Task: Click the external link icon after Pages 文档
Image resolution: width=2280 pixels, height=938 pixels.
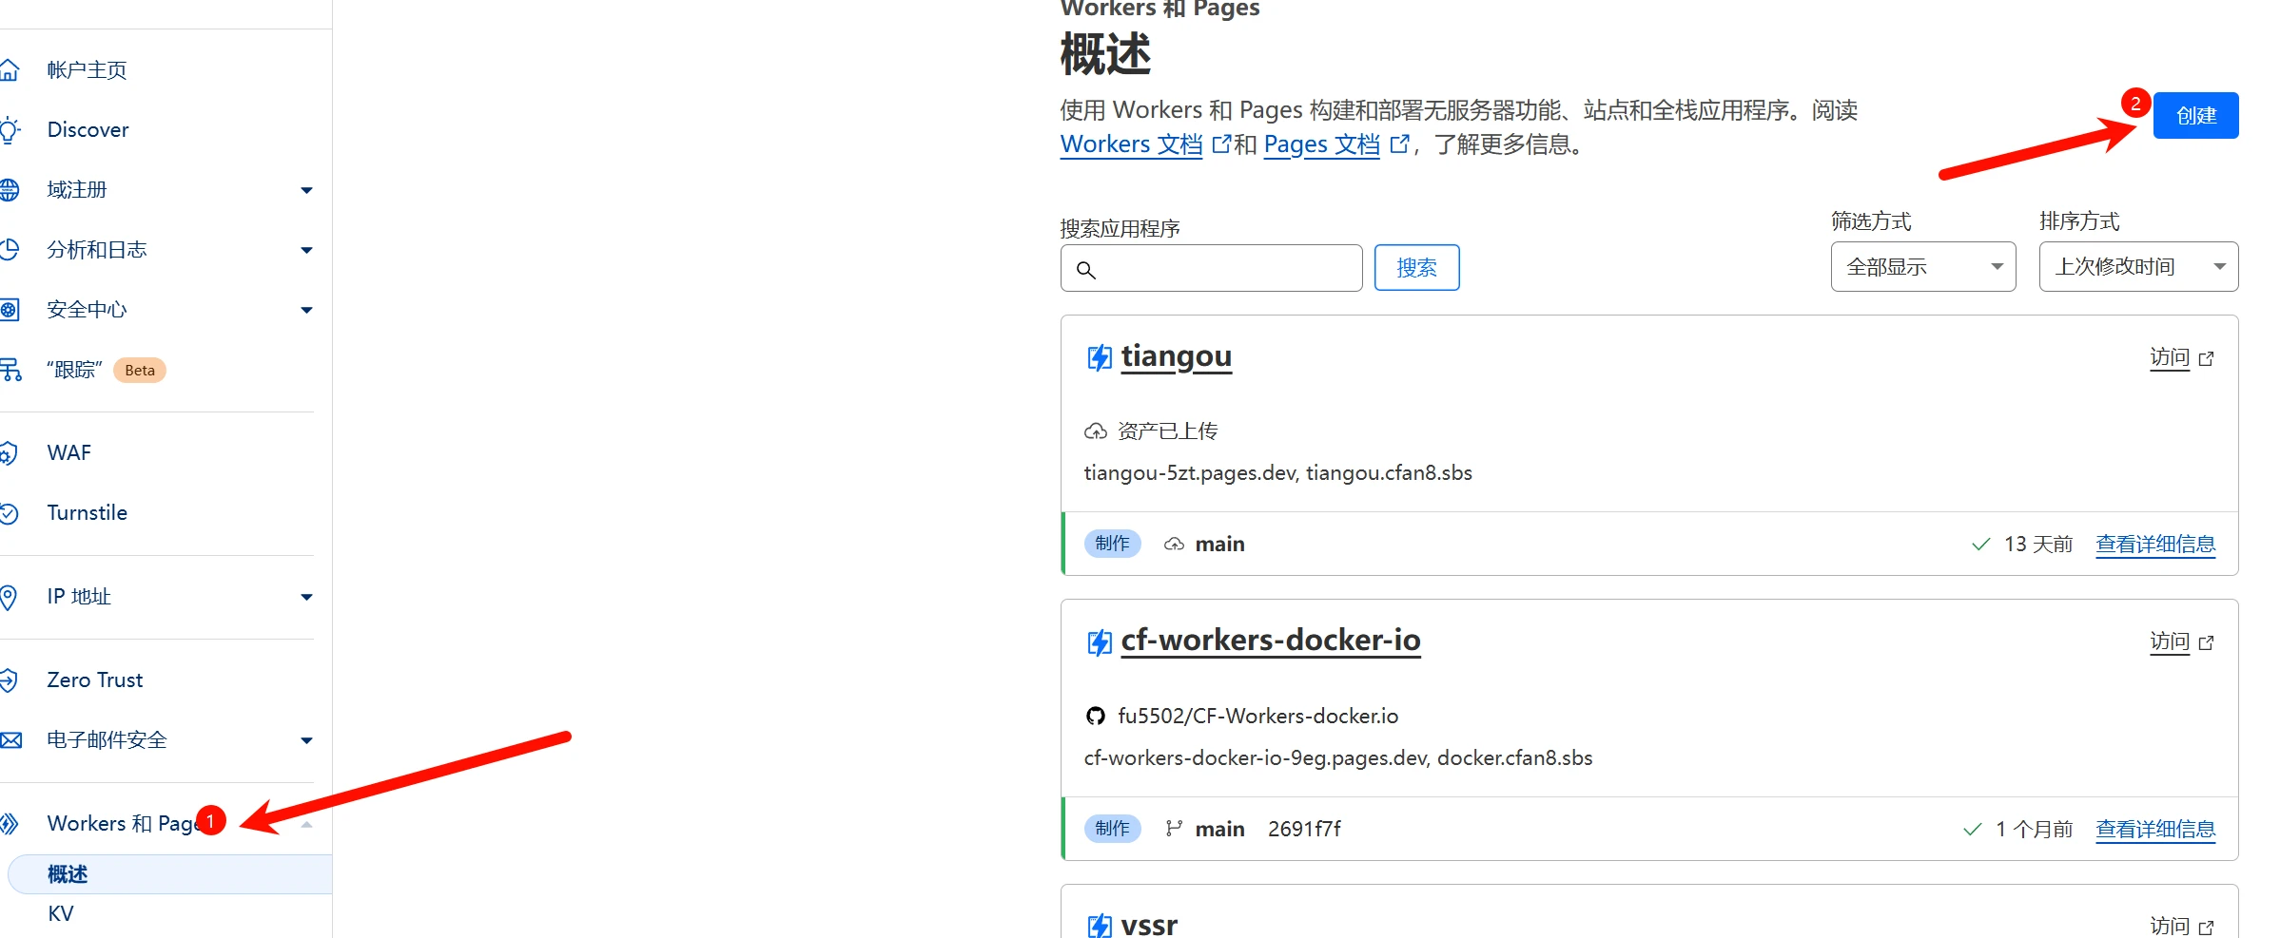Action: (1399, 144)
